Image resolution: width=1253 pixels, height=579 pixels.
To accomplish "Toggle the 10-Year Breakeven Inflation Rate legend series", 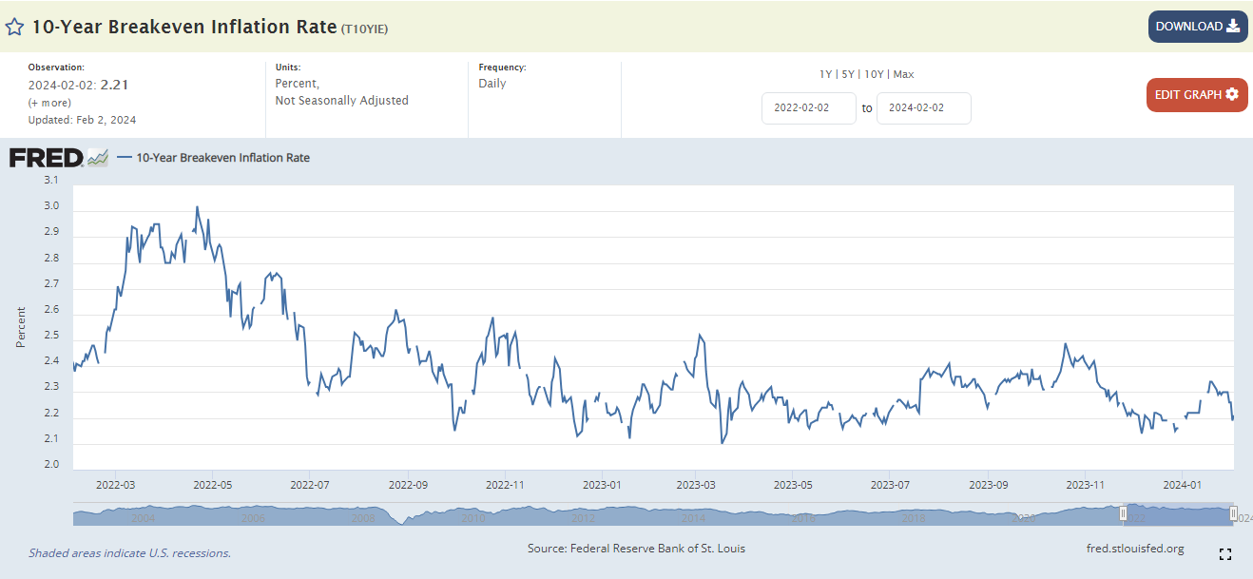I will click(222, 158).
